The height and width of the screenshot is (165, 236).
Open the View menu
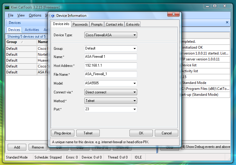(x=21, y=15)
